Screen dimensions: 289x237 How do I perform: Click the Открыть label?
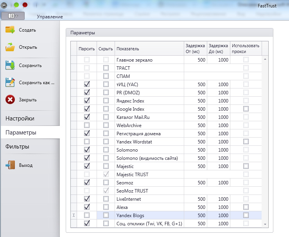point(28,47)
